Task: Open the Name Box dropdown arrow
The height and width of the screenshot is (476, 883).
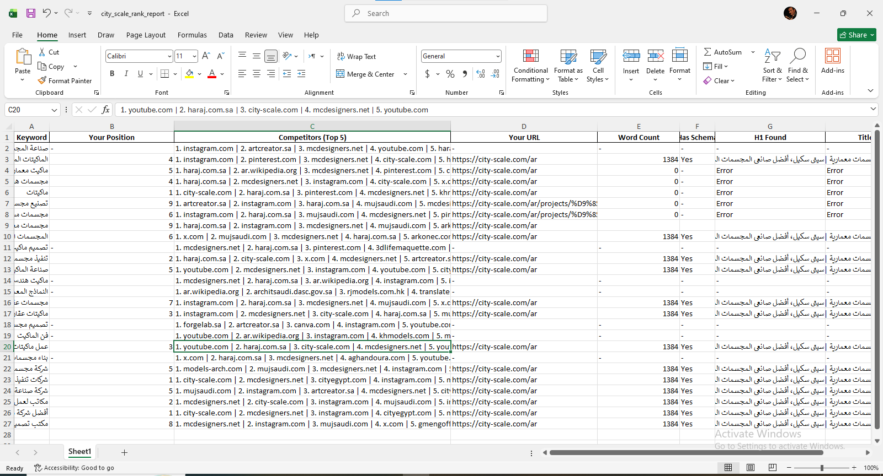Action: tap(54, 110)
